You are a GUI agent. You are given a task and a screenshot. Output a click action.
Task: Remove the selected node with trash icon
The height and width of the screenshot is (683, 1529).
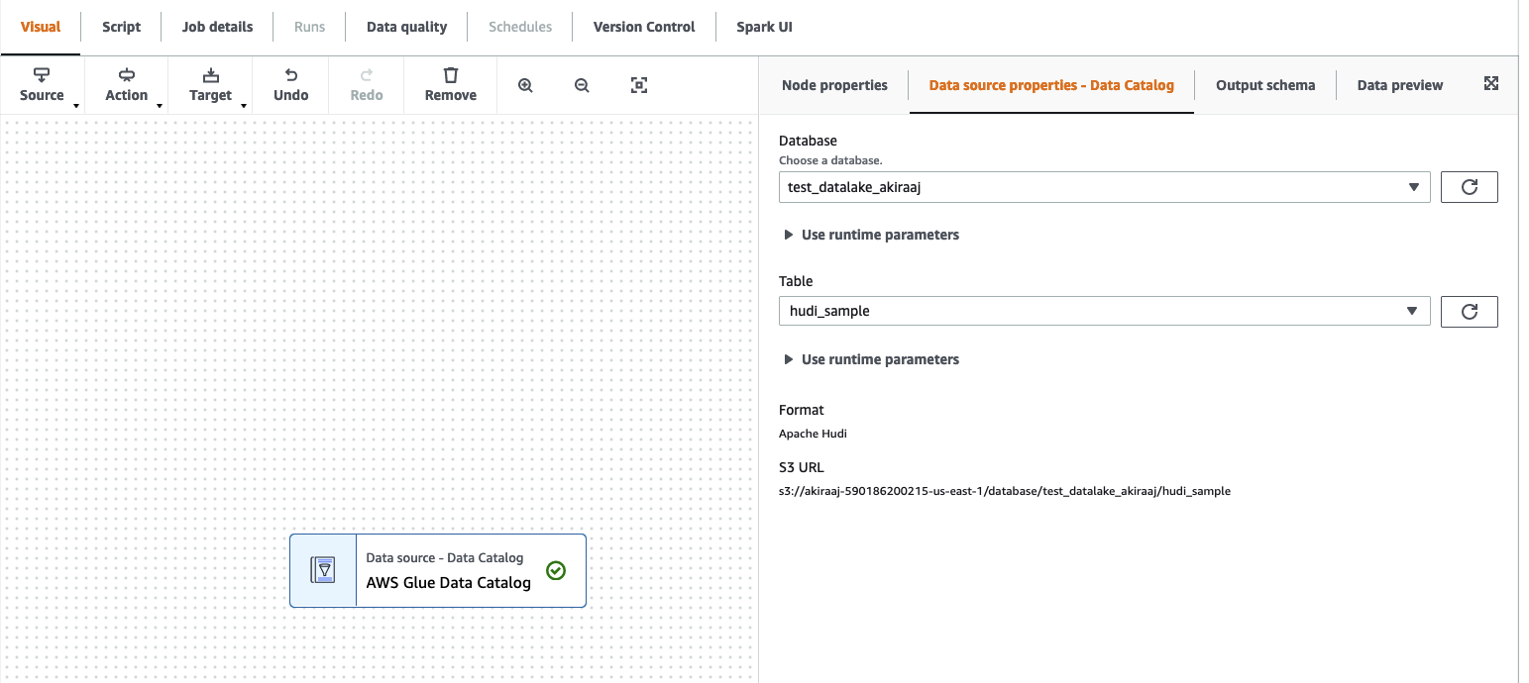(x=450, y=84)
